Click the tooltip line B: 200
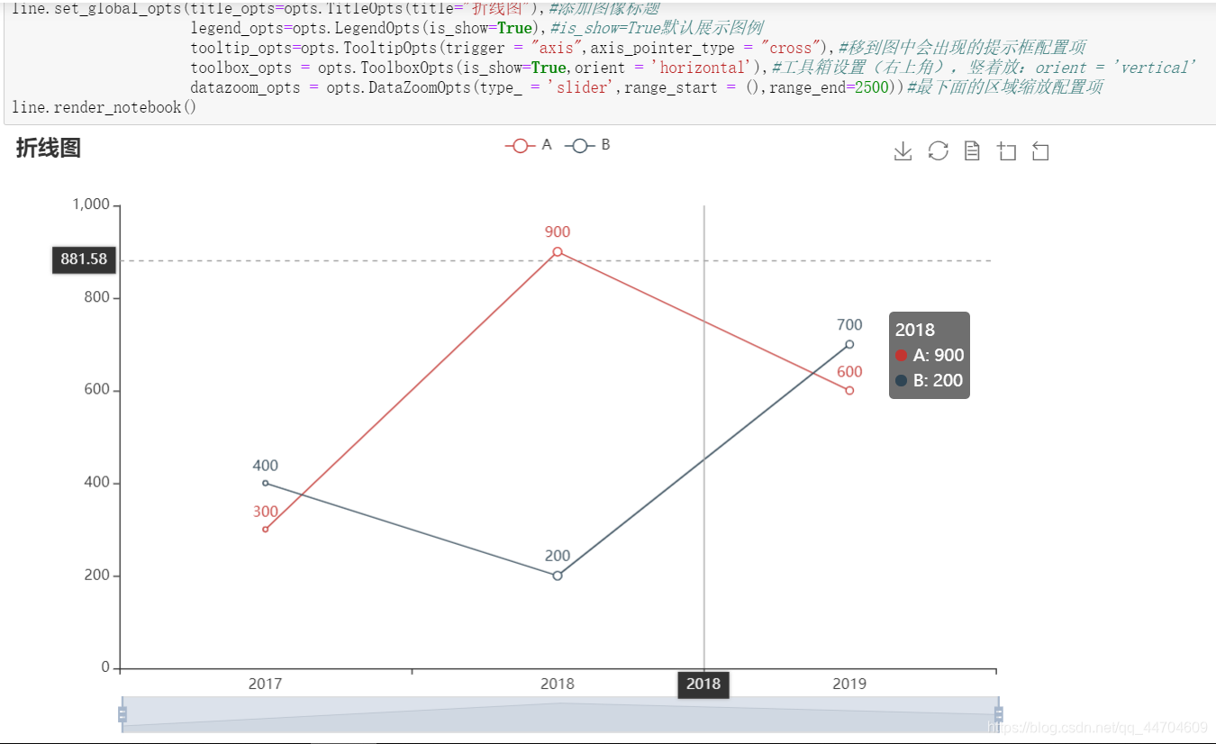The width and height of the screenshot is (1216, 744). tap(930, 380)
